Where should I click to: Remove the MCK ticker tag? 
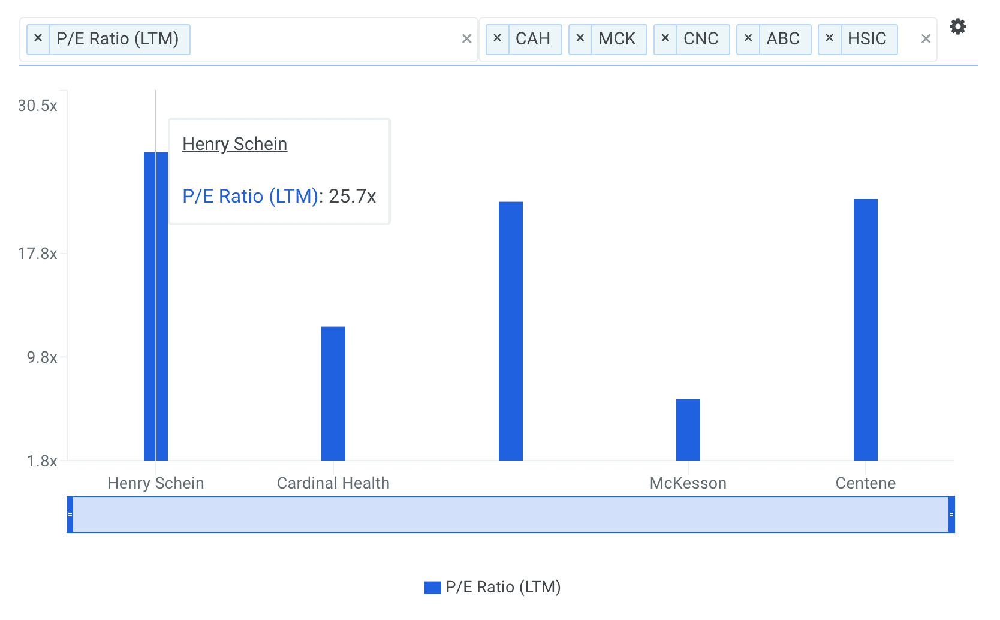tap(580, 38)
